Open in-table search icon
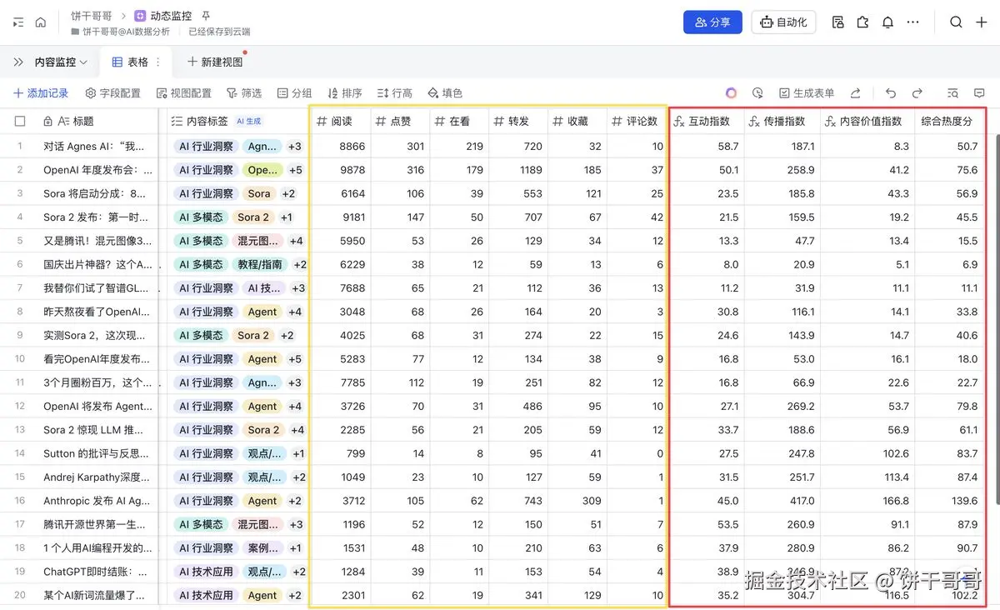 click(952, 92)
